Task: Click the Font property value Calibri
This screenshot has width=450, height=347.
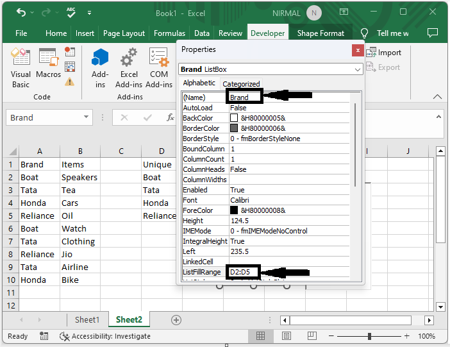Action: (x=240, y=200)
